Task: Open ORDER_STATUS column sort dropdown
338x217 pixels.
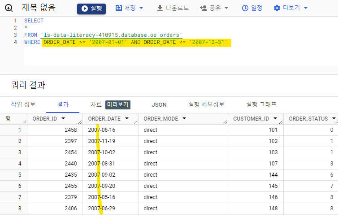Action: click(x=334, y=118)
